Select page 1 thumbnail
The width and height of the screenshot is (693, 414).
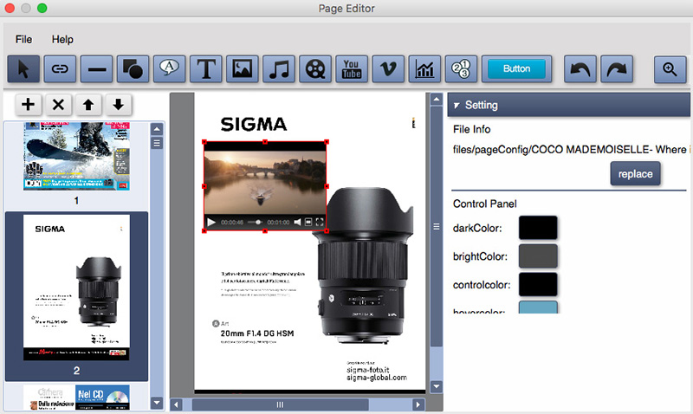click(76, 157)
